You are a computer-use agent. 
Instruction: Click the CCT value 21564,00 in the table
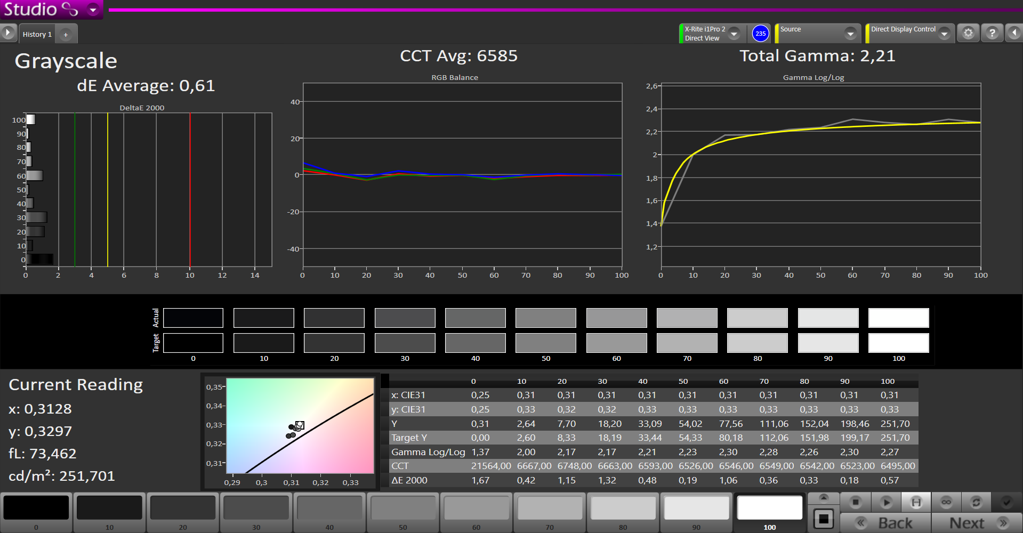point(491,466)
